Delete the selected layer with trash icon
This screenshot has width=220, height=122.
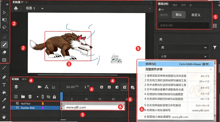[30, 96]
